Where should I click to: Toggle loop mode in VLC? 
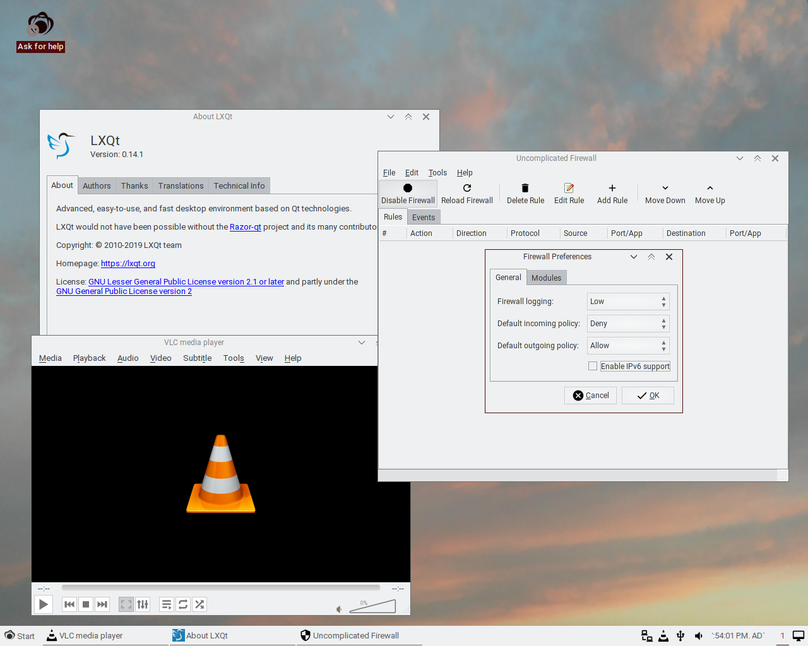pyautogui.click(x=183, y=604)
